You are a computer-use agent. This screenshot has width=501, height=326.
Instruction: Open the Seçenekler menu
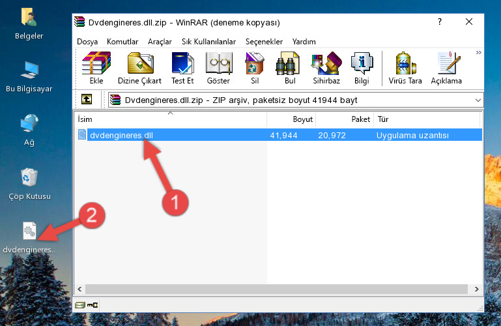click(264, 42)
